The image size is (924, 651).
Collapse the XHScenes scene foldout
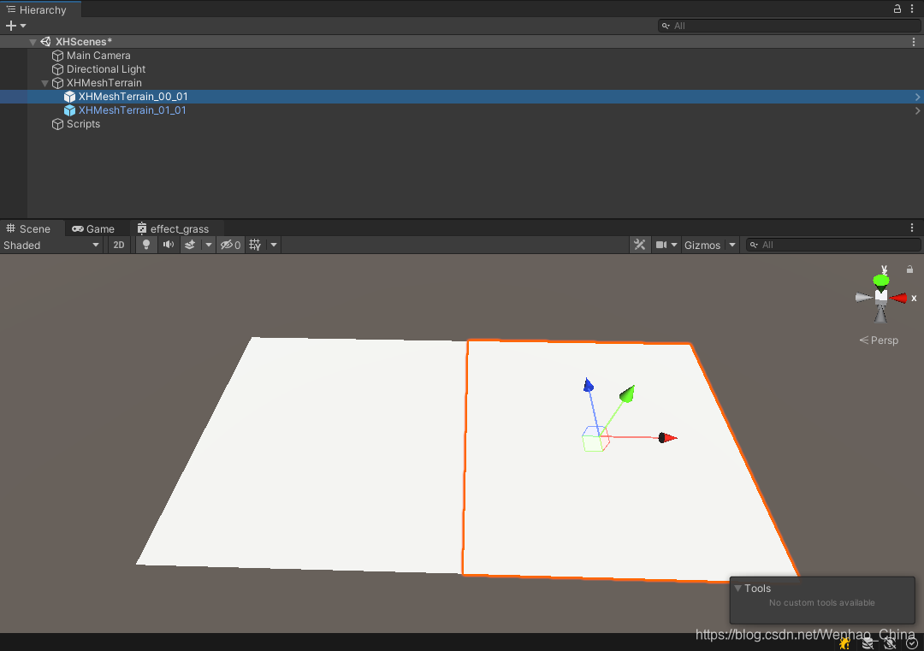click(x=33, y=42)
